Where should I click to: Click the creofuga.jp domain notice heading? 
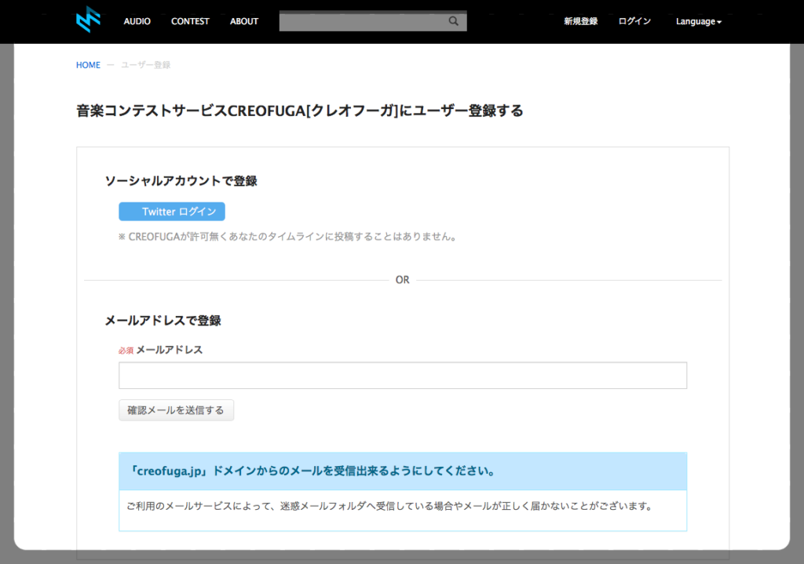(x=312, y=471)
